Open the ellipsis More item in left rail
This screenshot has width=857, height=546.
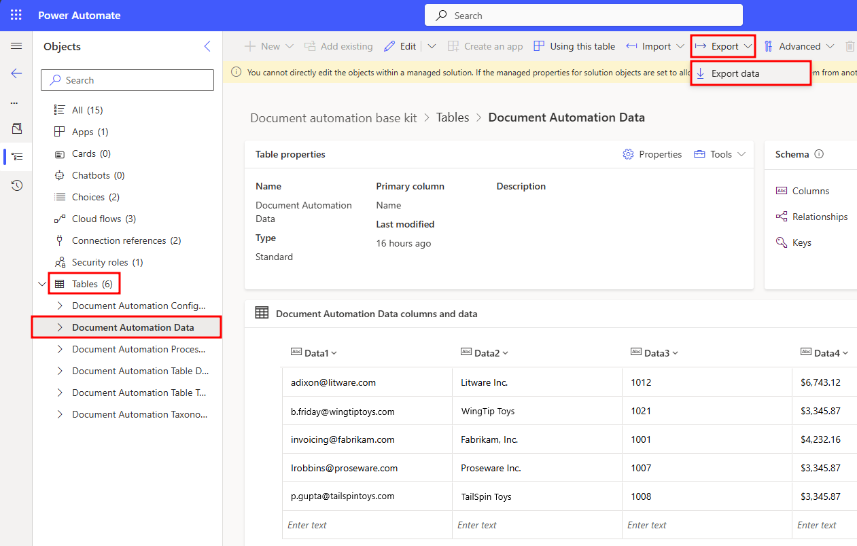[14, 103]
